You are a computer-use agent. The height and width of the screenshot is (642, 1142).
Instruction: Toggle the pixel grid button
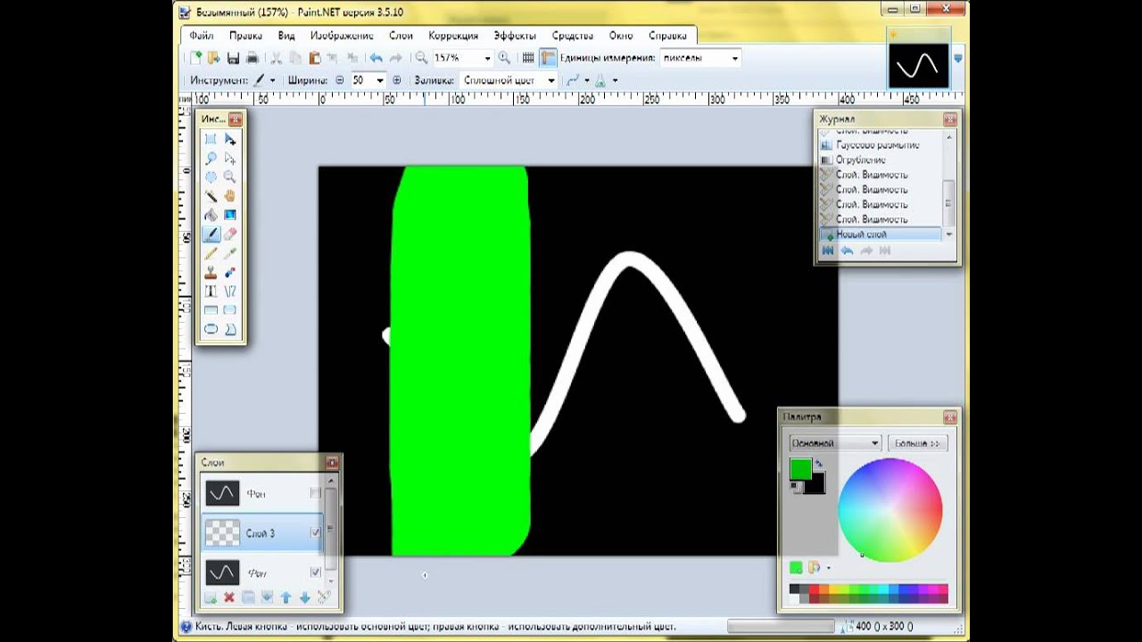coord(528,58)
